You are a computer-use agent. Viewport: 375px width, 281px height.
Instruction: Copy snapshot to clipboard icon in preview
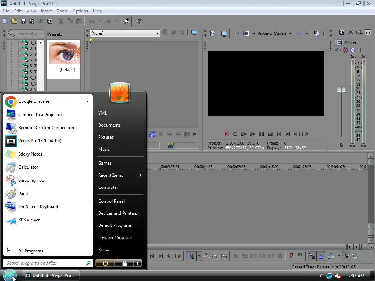[317, 34]
